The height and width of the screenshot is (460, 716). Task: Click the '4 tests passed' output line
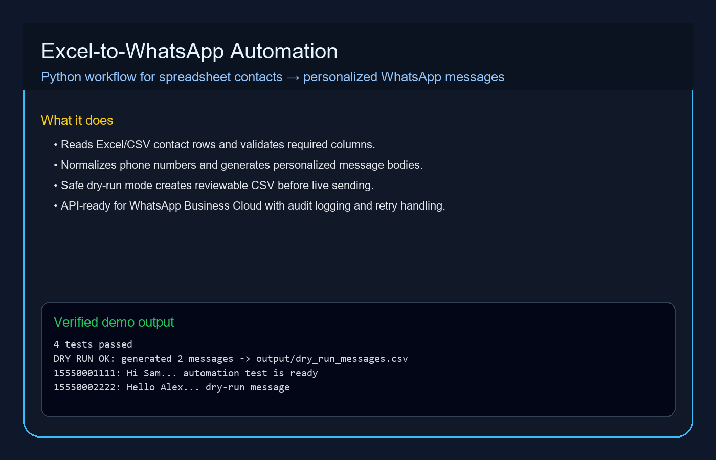[93, 344]
